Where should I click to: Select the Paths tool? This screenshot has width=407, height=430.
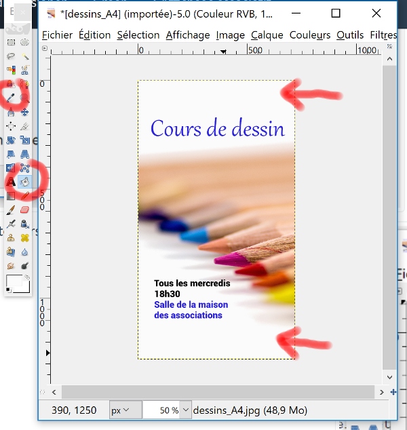[x=24, y=84]
